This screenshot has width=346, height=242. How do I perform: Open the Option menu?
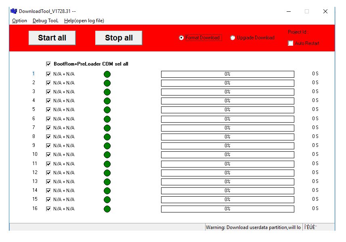[19, 21]
